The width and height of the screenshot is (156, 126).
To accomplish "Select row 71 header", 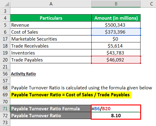I will pyautogui.click(x=5, y=108).
